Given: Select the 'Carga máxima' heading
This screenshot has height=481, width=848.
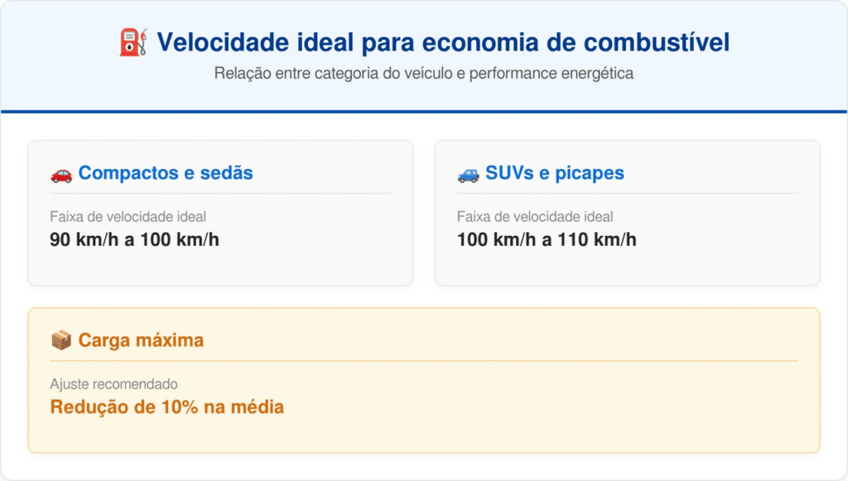Looking at the screenshot, I should point(141,340).
